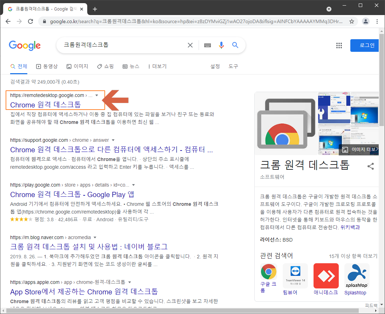Expand dropdown arrow beside play.google.com URL
Viewport: 385px width, 314px height.
133,185
